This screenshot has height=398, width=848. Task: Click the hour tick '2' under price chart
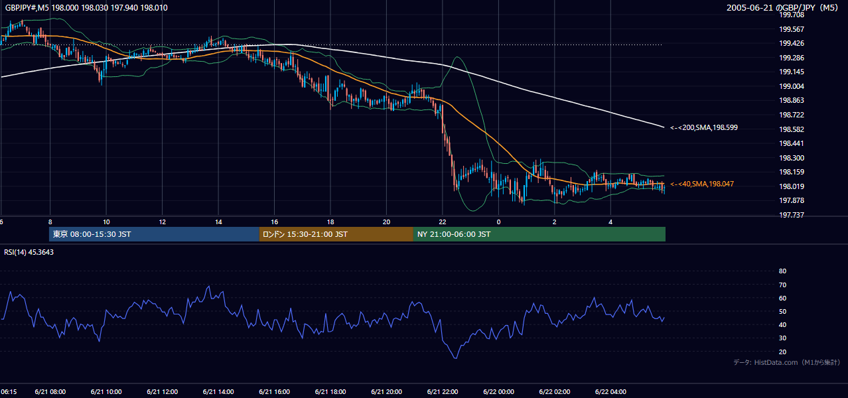[x=555, y=222]
